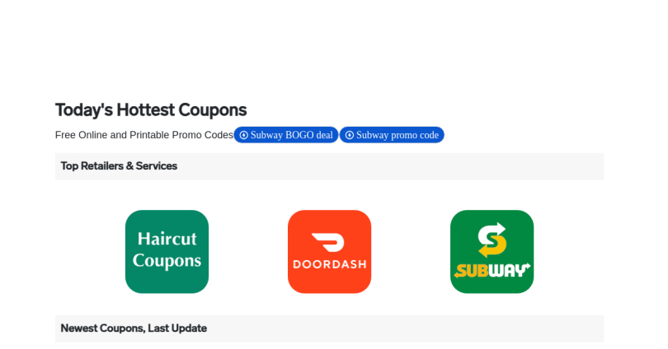Click the Newest Coupons, Last Update header bar
This screenshot has width=668, height=349.
click(x=329, y=328)
